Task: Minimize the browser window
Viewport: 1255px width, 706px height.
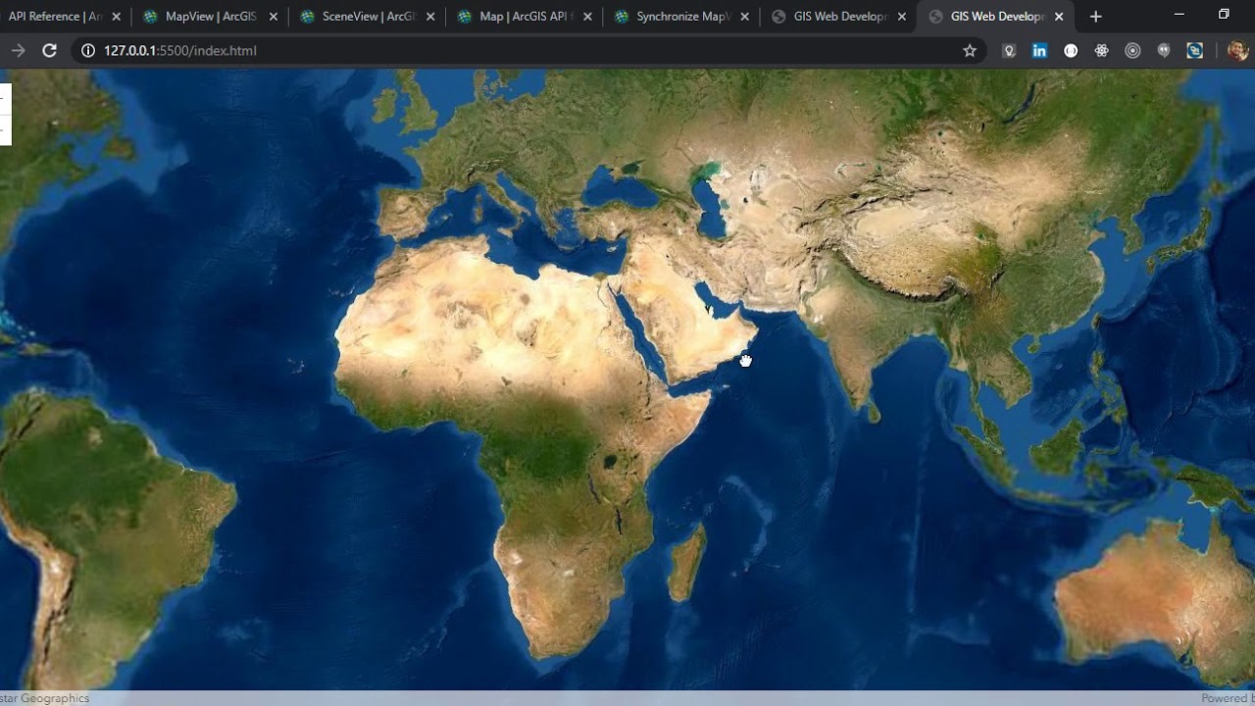Action: tap(1180, 15)
